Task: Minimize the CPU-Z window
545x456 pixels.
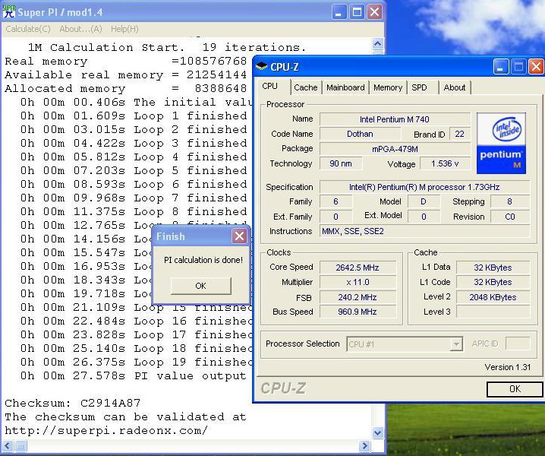Action: pos(500,67)
